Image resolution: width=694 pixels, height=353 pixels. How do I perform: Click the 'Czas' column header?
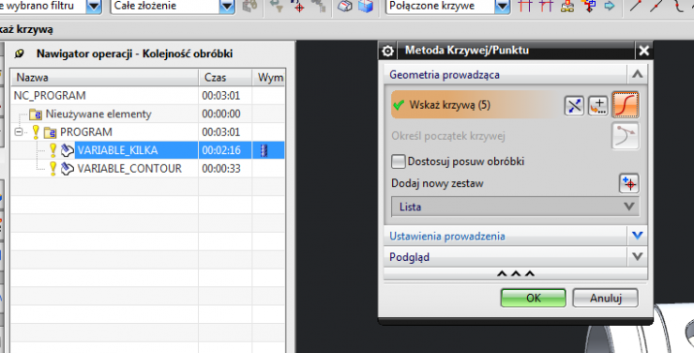[225, 78]
